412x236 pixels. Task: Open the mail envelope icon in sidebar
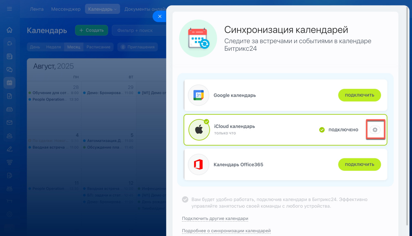[9, 122]
